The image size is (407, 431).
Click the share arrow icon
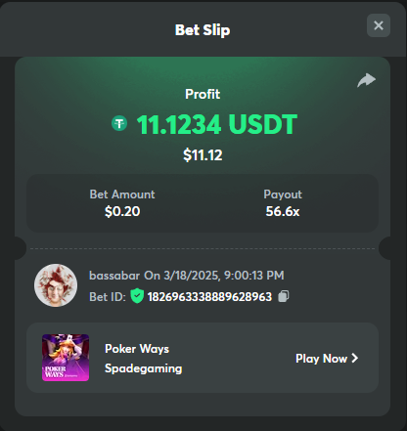coord(366,80)
